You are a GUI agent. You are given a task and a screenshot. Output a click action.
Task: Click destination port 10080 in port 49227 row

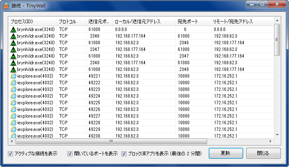click(x=184, y=116)
